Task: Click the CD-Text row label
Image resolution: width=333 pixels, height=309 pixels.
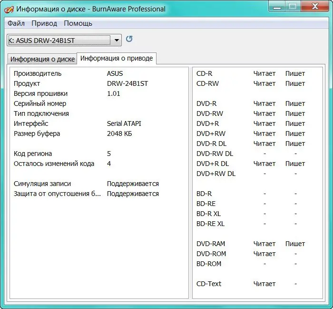Action: [209, 284]
